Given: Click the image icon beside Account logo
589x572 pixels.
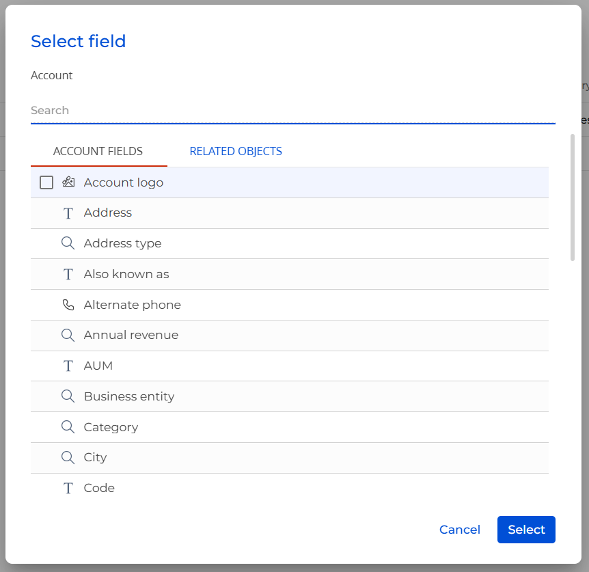Looking at the screenshot, I should point(68,182).
